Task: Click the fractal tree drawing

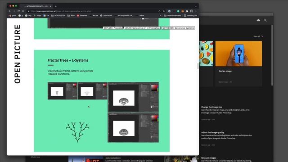Action: pyautogui.click(x=77, y=132)
